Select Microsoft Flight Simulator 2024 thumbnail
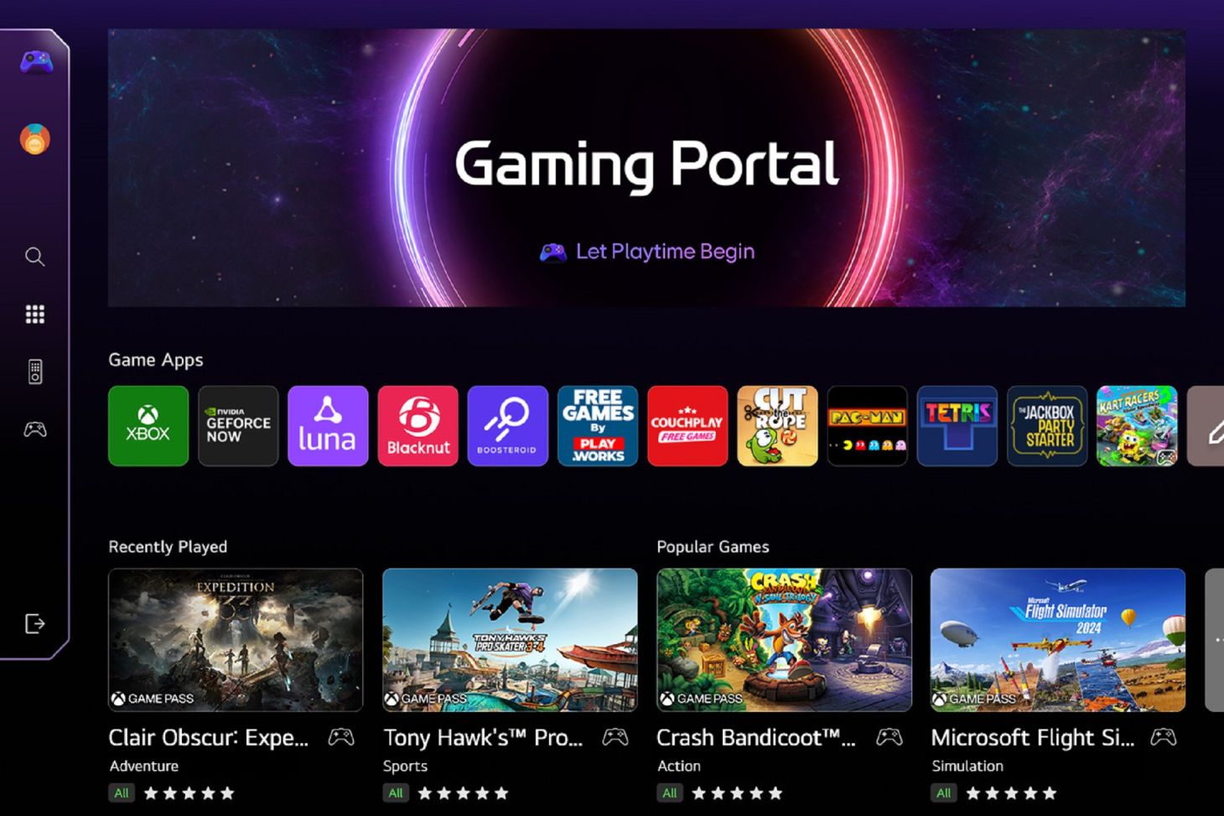Screen dimensions: 1224x816 pyautogui.click(x=1058, y=640)
